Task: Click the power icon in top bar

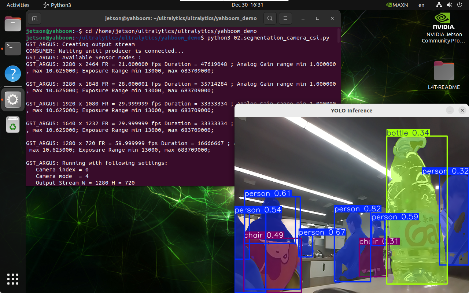Action: click(460, 5)
